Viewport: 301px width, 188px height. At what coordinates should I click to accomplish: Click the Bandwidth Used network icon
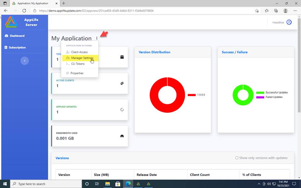122,136
